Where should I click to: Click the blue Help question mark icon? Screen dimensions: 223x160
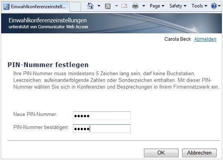point(214,6)
